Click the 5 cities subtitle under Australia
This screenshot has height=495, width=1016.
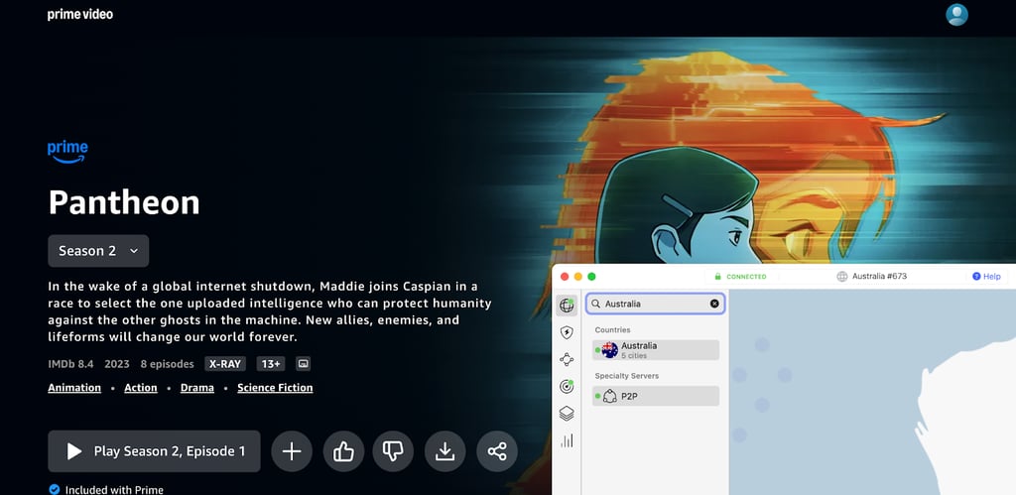coord(632,356)
